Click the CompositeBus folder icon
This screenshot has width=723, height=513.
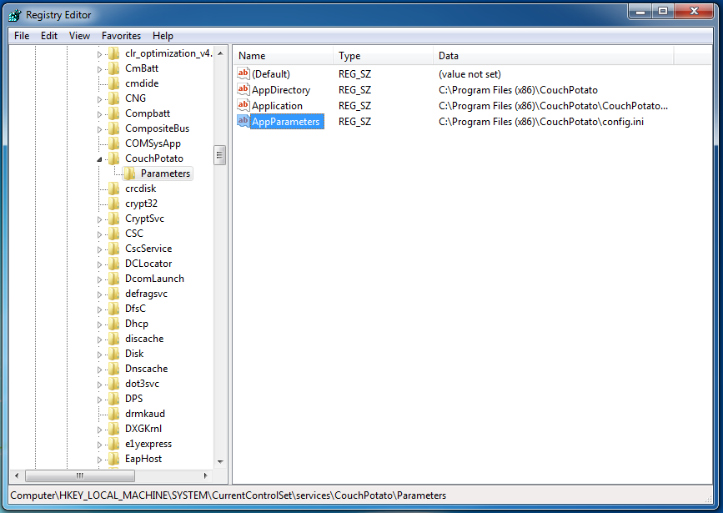[x=114, y=128]
